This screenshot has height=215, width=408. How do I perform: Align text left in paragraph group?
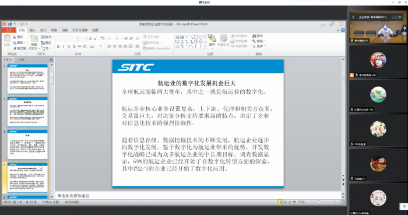[110, 46]
